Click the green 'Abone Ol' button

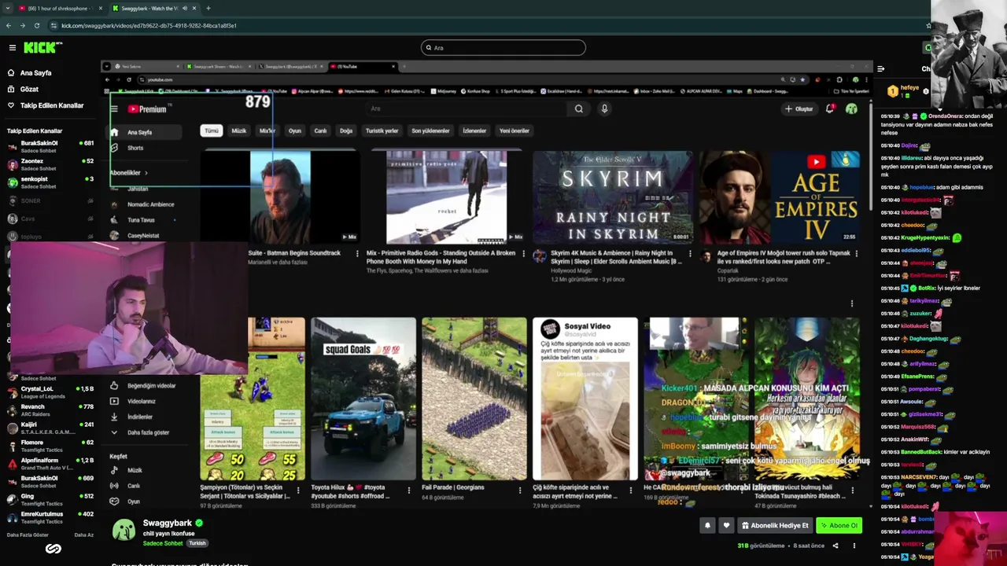[839, 525]
